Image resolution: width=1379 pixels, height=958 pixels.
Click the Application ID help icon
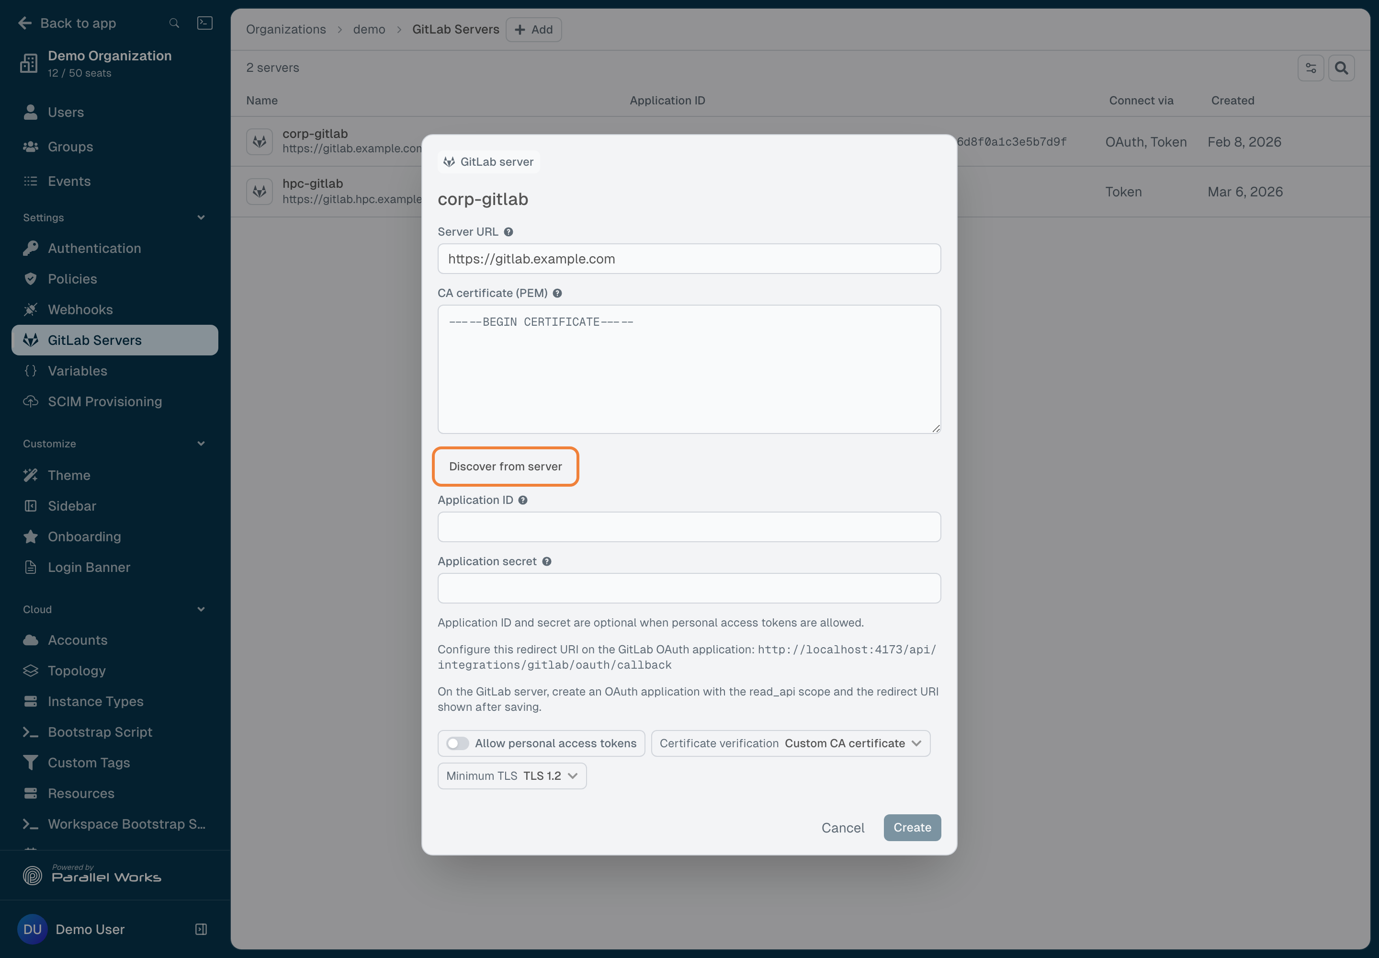point(523,500)
